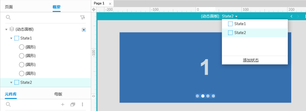Add a library with the plus icon

(63, 105)
